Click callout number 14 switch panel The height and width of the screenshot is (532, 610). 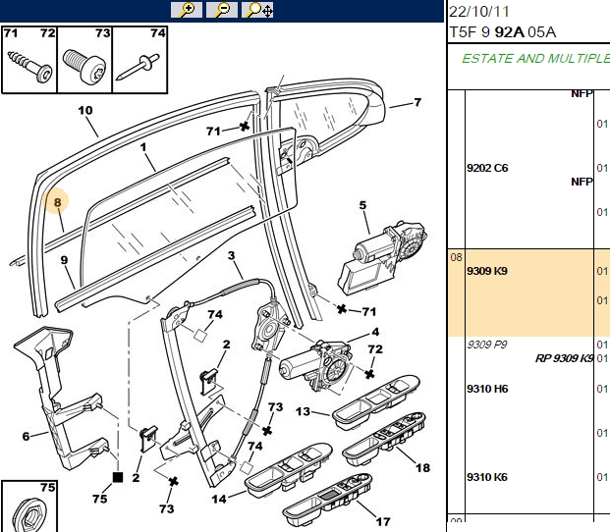point(219,499)
